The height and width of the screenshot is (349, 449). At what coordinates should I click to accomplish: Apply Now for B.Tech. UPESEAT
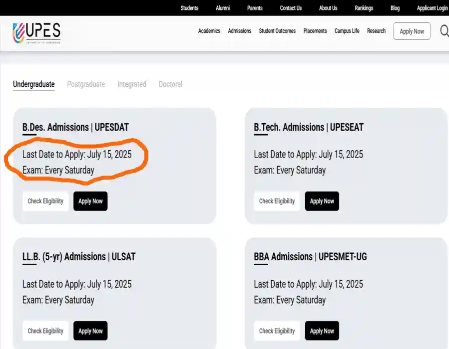click(322, 201)
